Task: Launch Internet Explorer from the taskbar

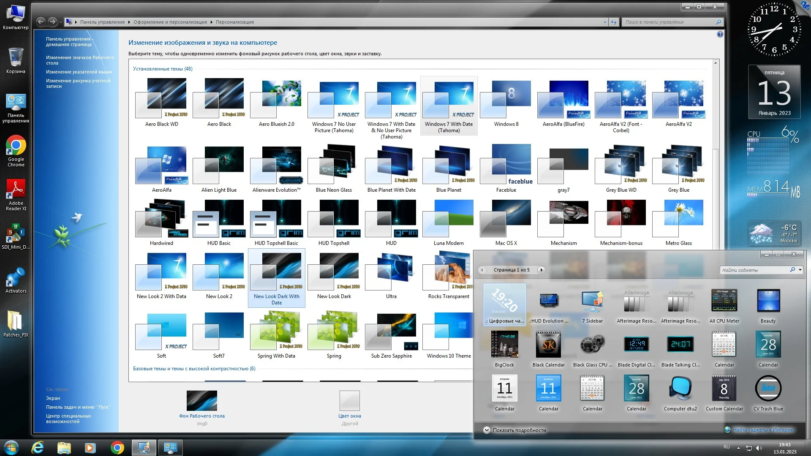Action: coord(38,448)
